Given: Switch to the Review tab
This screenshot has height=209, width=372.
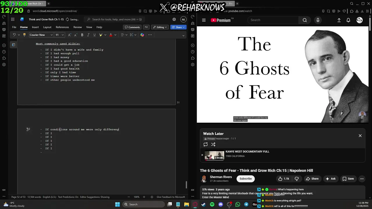Looking at the screenshot, I should tap(78, 27).
